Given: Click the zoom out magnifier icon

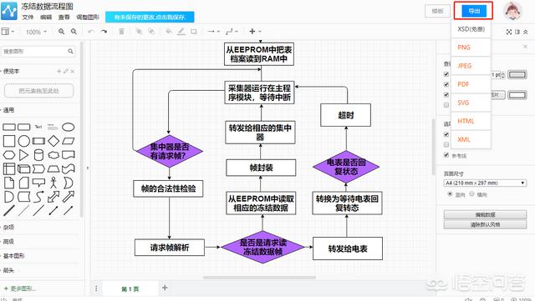Looking at the screenshot, I should pos(74,32).
